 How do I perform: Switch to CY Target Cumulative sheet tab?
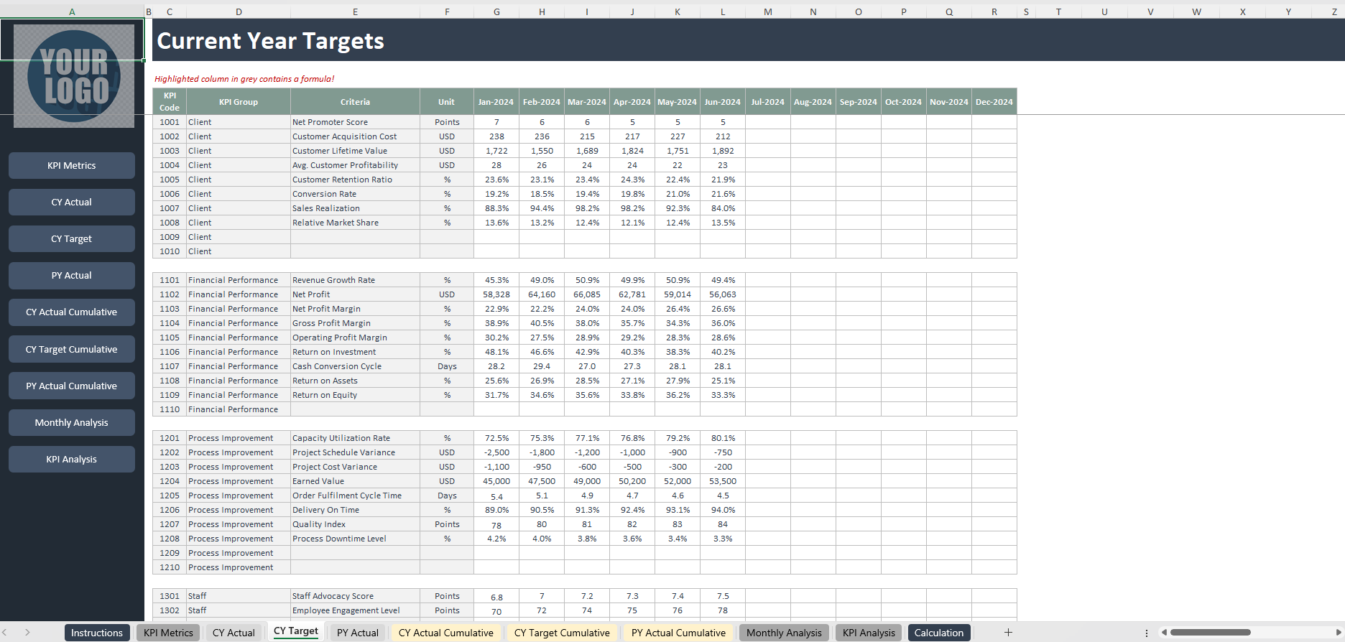tap(562, 633)
